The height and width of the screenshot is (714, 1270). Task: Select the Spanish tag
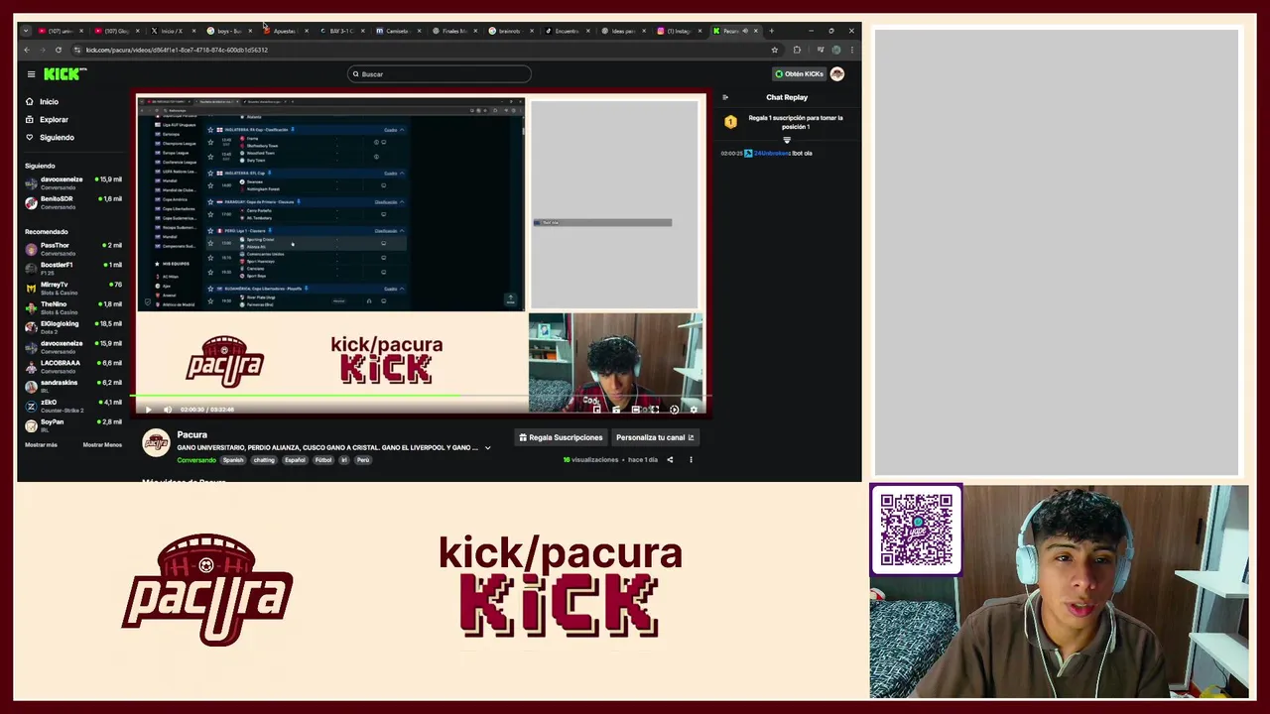tap(233, 460)
